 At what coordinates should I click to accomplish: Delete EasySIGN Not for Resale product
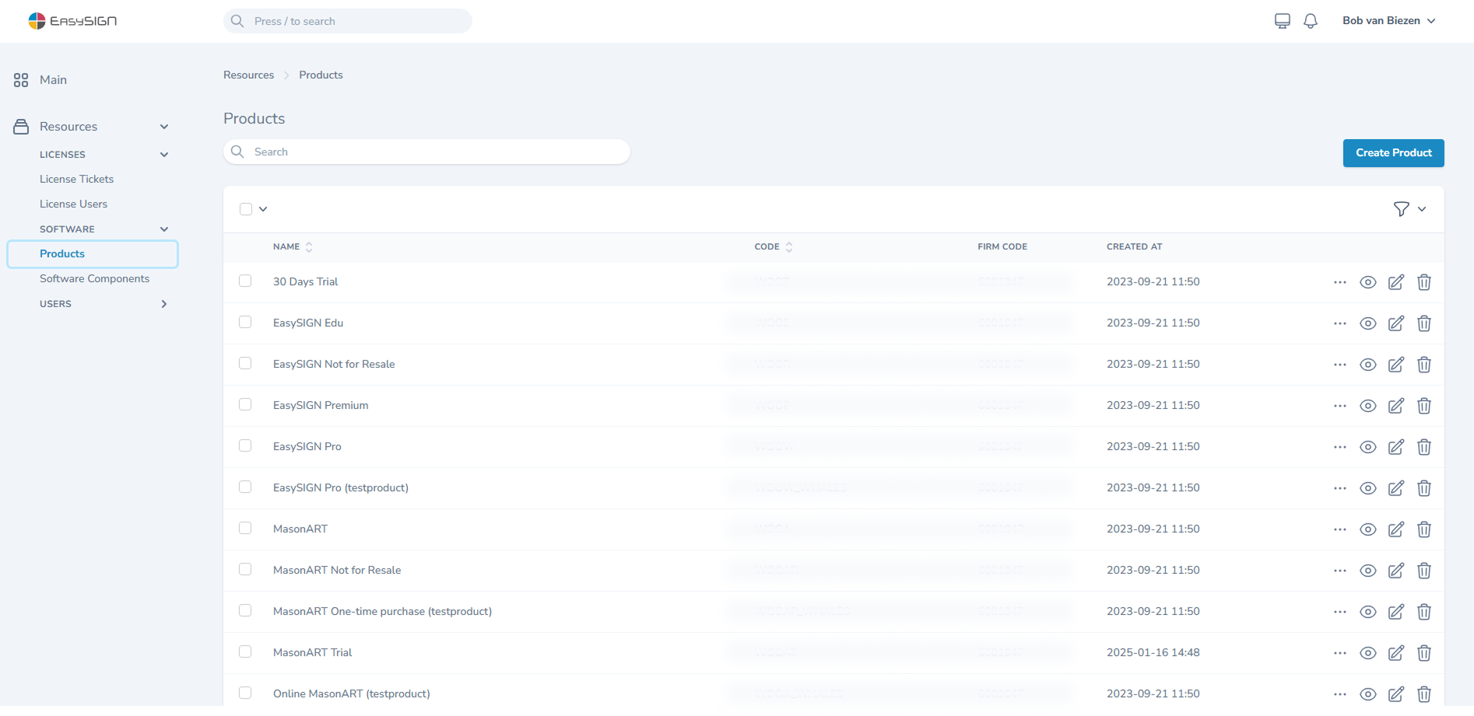(1424, 365)
